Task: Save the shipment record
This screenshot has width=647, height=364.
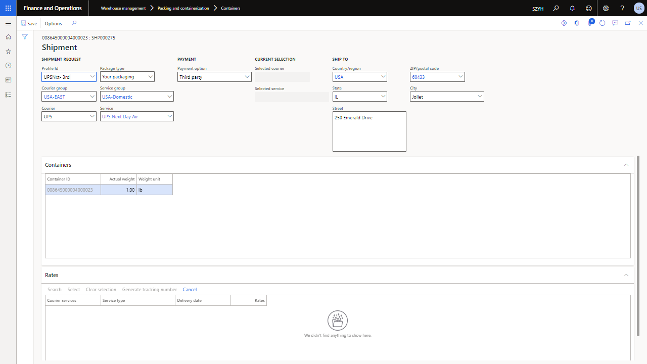Action: click(29, 23)
